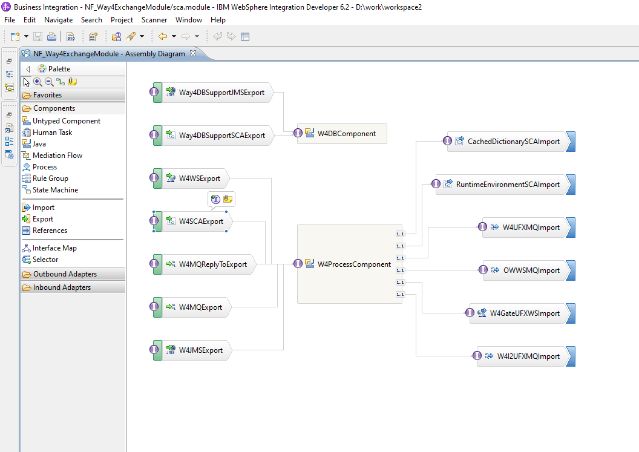Open the Project menu

click(x=122, y=20)
